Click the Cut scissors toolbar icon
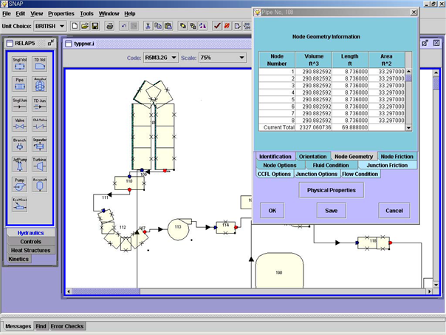Screen dimensions: 446x335 click(148, 26)
